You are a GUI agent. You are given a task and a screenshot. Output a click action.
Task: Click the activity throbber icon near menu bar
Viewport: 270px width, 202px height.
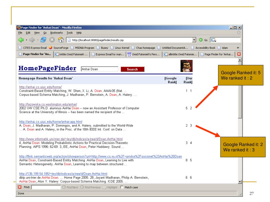[x=238, y=32]
